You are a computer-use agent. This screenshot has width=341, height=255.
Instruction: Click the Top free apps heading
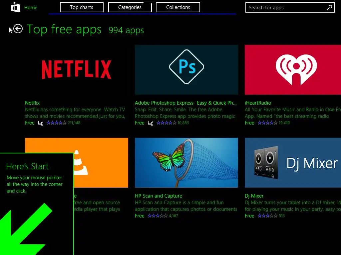pos(64,29)
